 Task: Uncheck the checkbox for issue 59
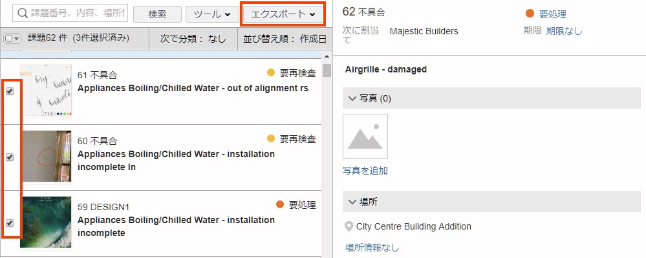[x=10, y=223]
